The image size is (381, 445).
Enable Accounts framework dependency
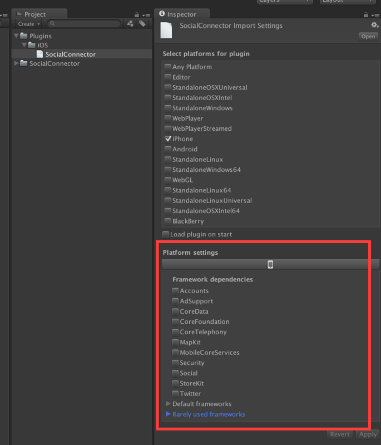pos(175,291)
